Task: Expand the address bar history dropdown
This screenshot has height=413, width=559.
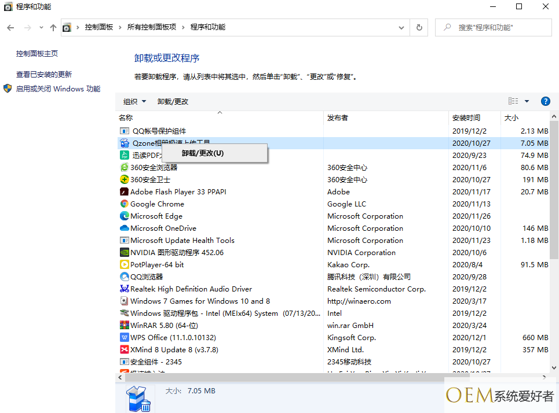Action: coord(402,27)
